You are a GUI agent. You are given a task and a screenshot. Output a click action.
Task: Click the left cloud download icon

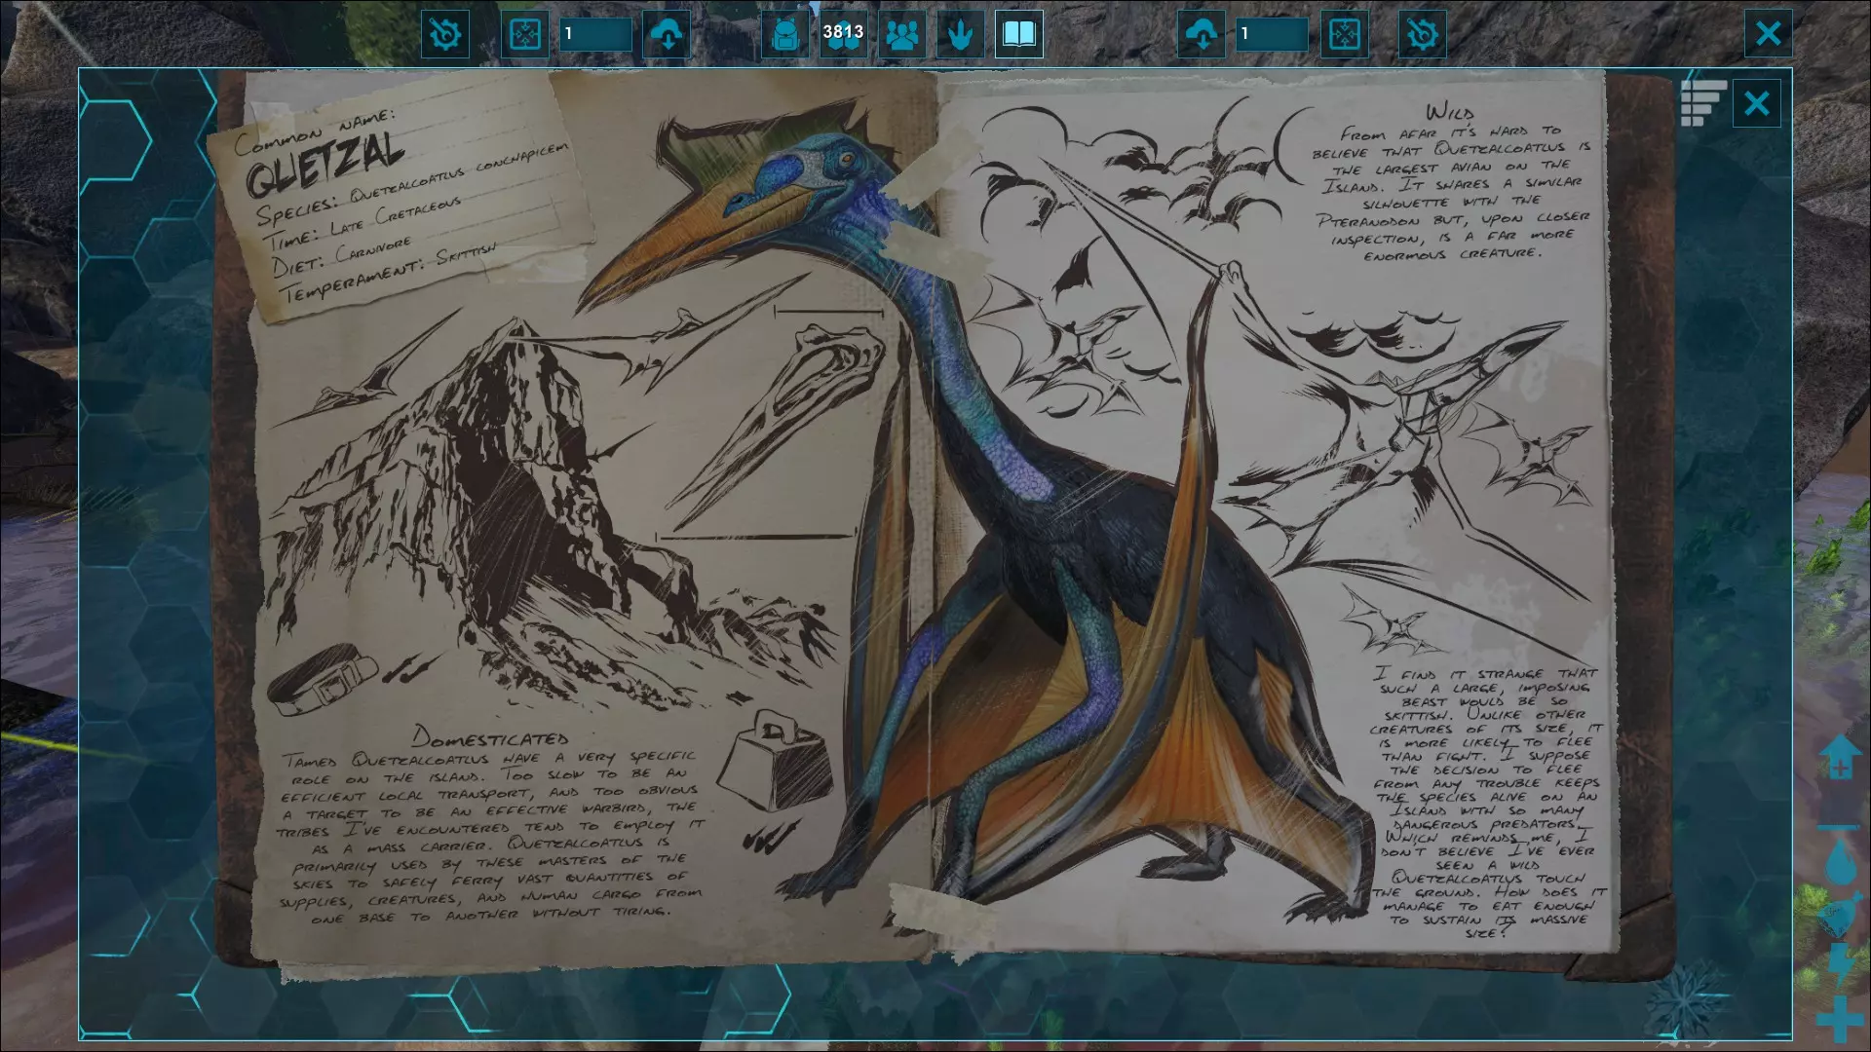(667, 35)
